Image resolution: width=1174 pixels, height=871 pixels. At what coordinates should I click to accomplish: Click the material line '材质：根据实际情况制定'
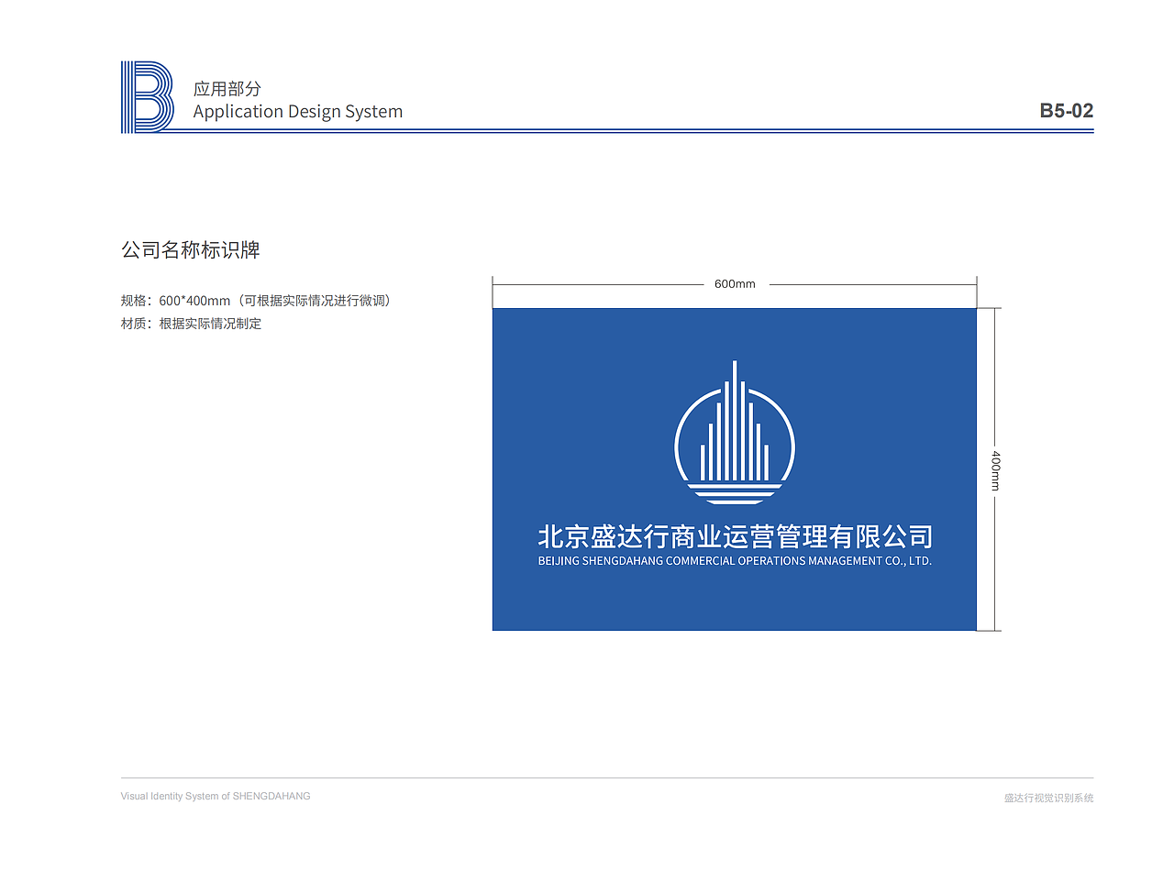192,324
